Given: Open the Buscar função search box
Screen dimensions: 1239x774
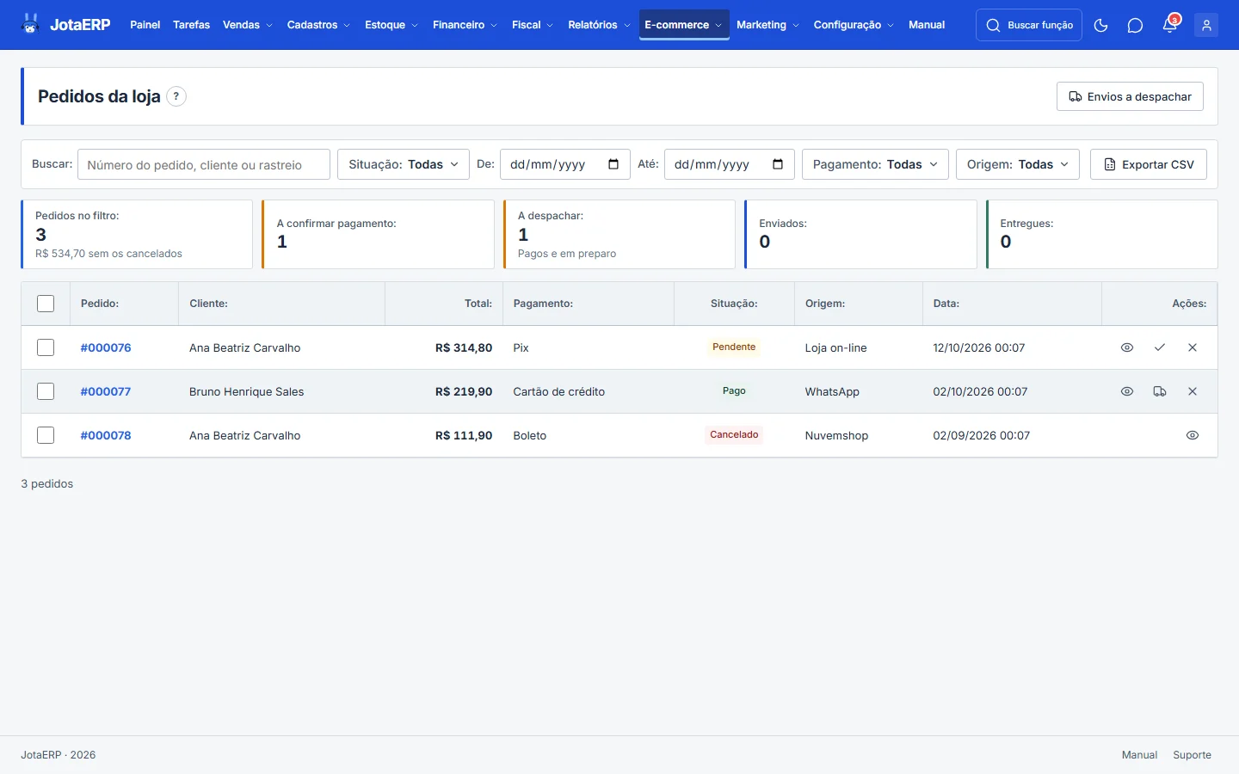Looking at the screenshot, I should coord(1029,25).
